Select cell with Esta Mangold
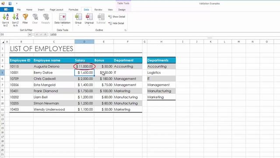Screen dimensions: 280x158 coord(54,85)
